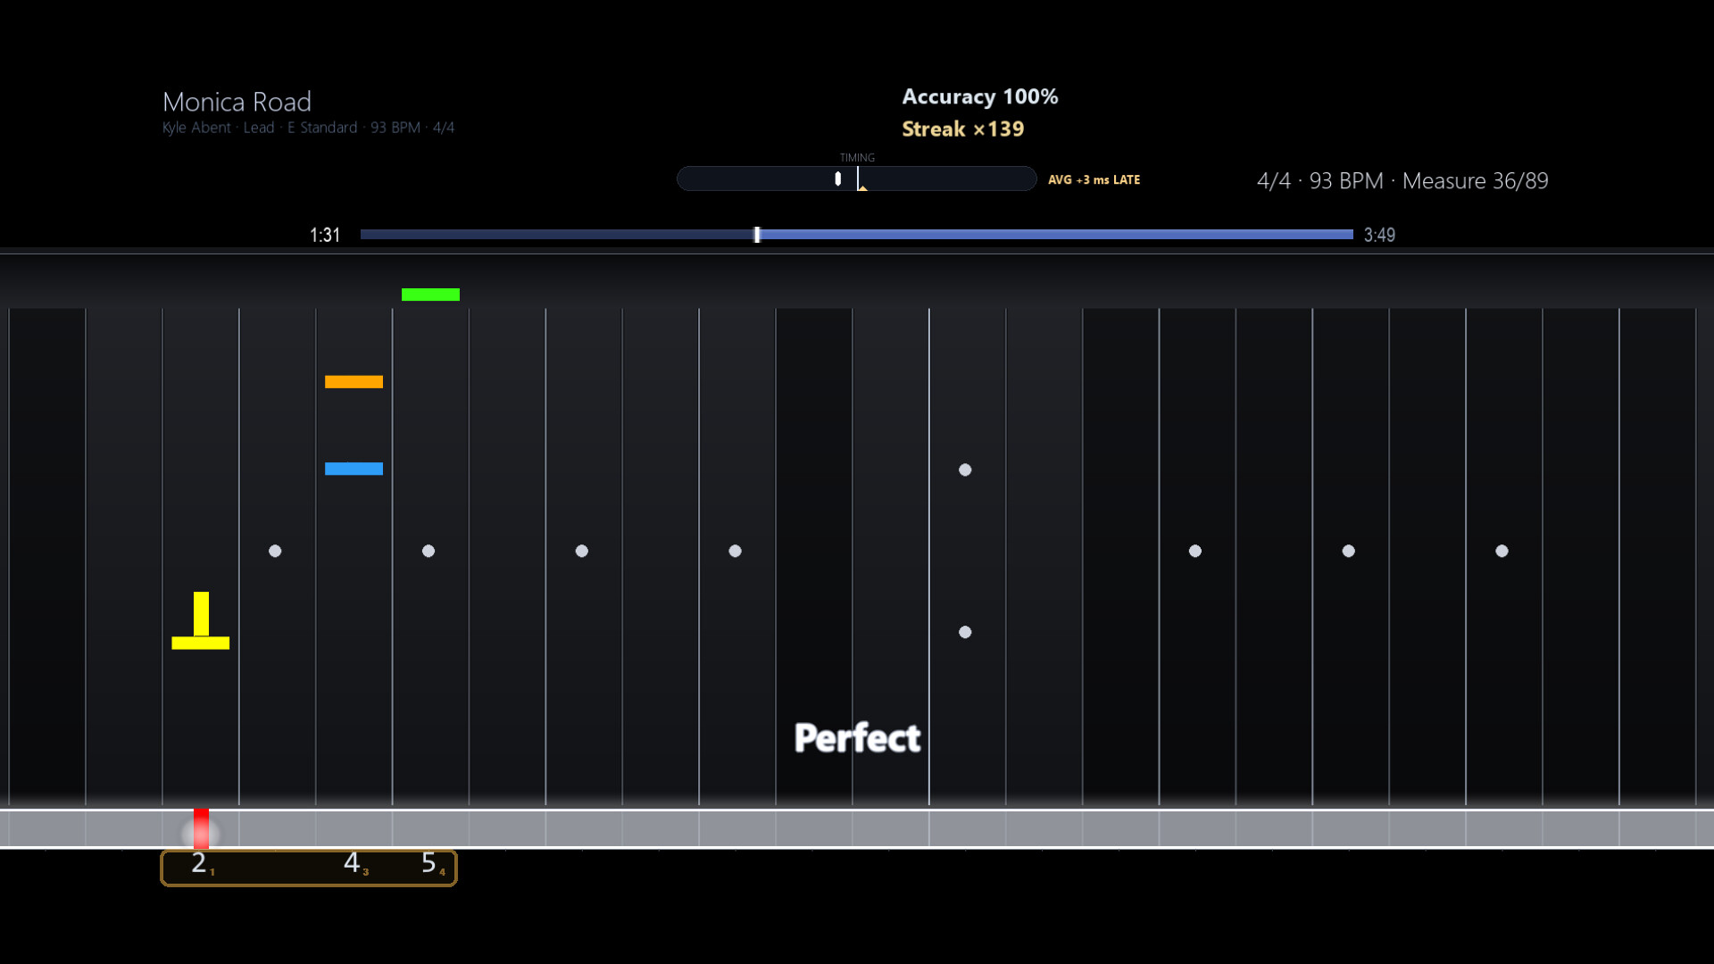Click the Perfect hit rating text
This screenshot has height=964, width=1714.
(857, 738)
